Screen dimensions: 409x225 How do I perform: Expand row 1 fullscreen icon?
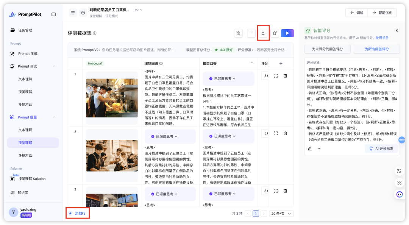(x=276, y=76)
